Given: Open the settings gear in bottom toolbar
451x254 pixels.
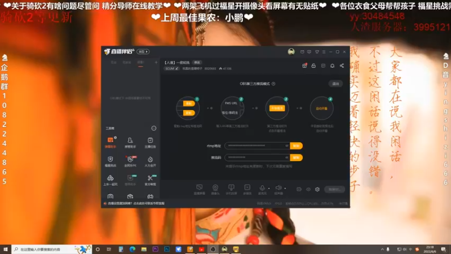Looking at the screenshot, I should pos(317,190).
